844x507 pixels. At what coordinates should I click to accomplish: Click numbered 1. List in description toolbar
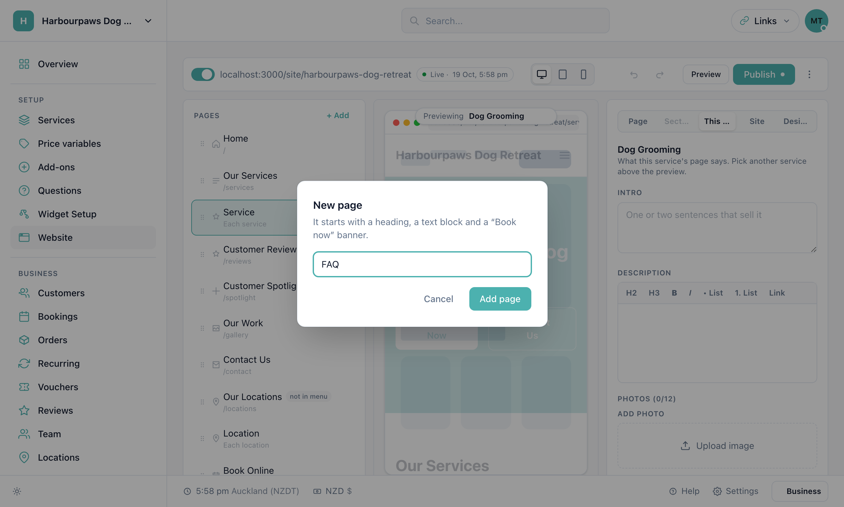746,293
